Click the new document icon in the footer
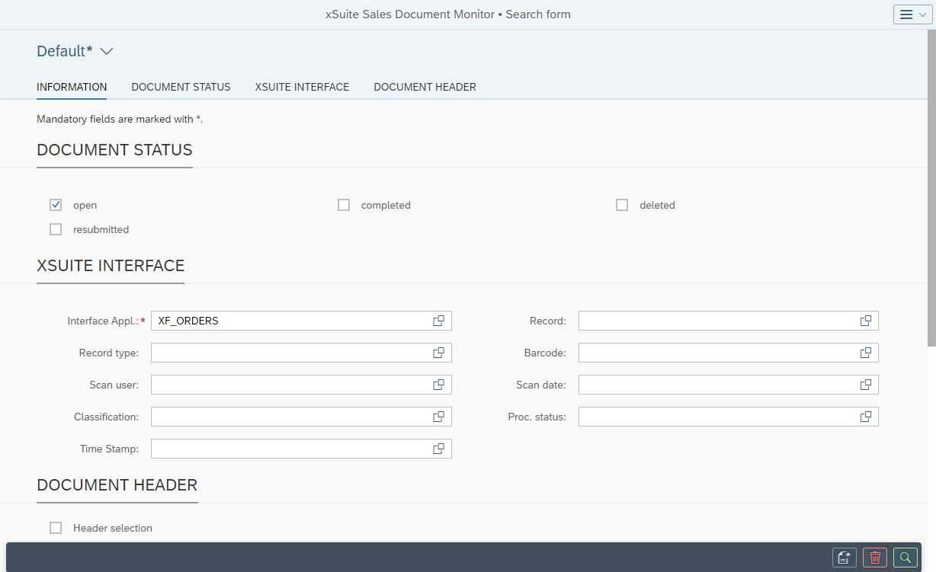 [844, 558]
